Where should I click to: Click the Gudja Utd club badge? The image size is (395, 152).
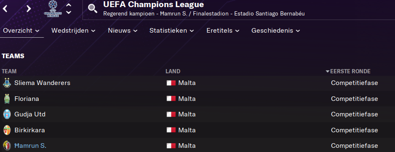click(7, 114)
